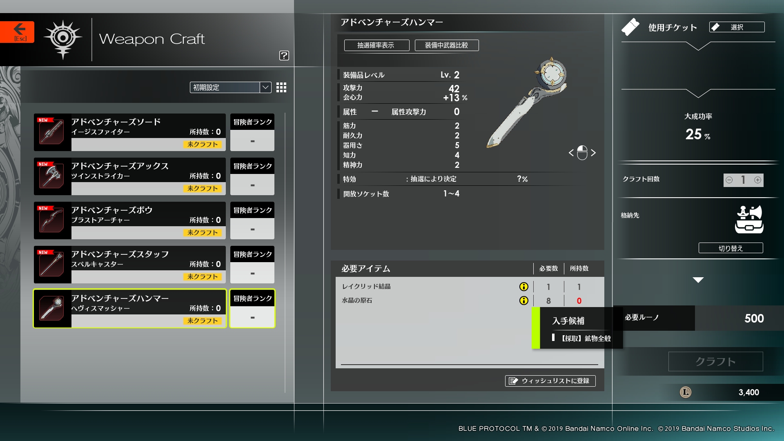Screen dimensions: 784x441
Task: Expand the white down triangle arrow
Action: click(698, 280)
